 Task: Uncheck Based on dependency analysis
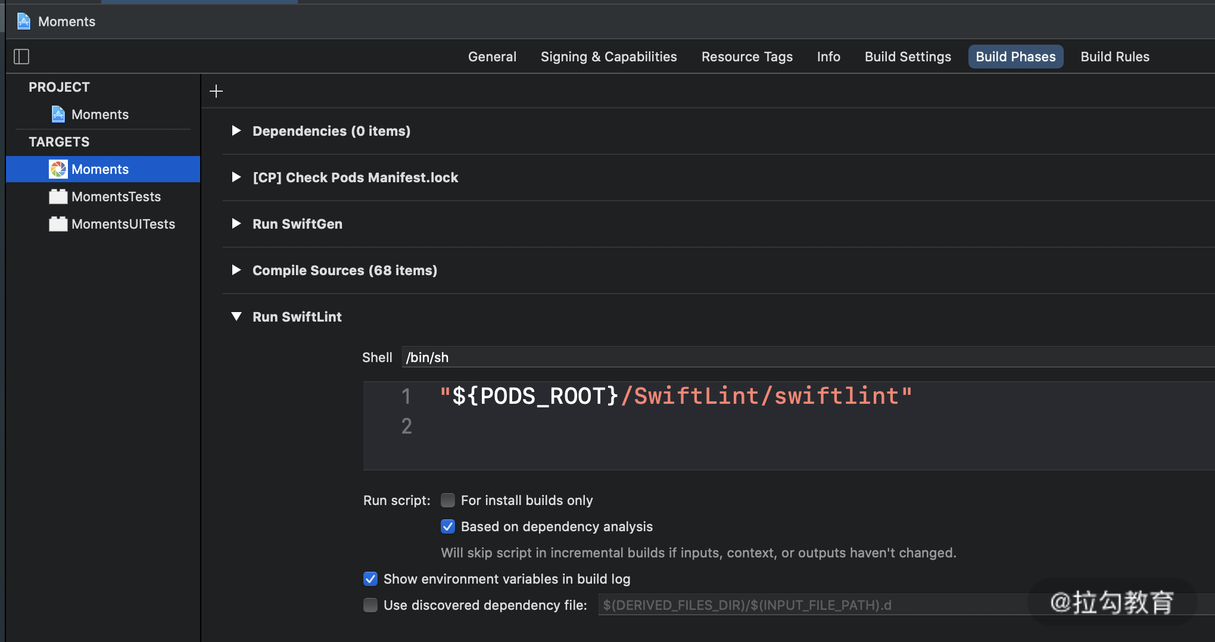pyautogui.click(x=448, y=526)
